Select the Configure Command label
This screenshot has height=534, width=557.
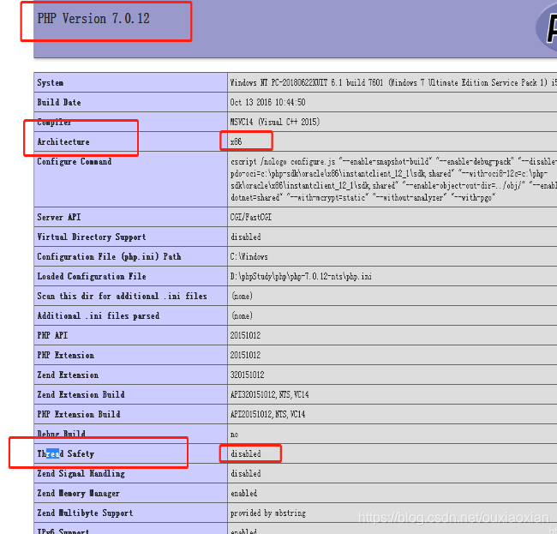coord(75,162)
